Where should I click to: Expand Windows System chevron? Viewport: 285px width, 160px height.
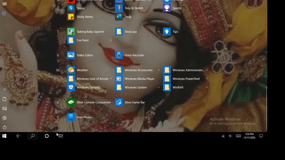click(x=159, y=87)
